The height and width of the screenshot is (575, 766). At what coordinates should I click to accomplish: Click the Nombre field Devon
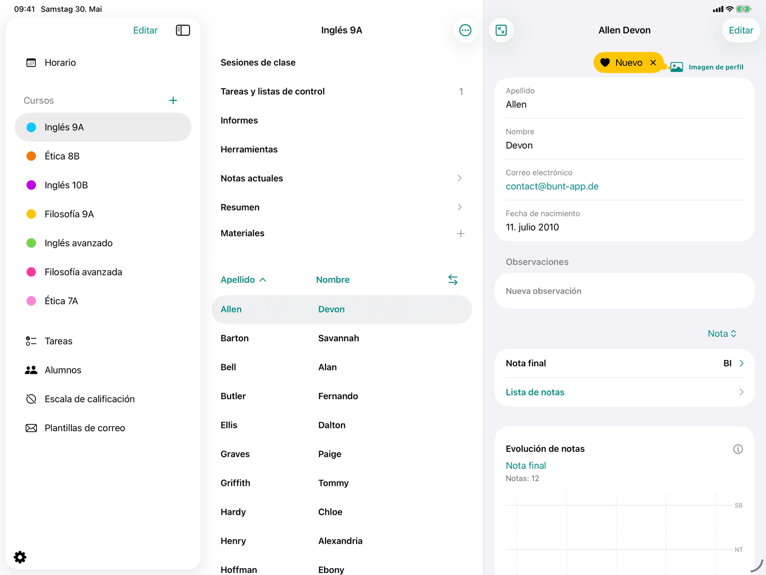(624, 139)
